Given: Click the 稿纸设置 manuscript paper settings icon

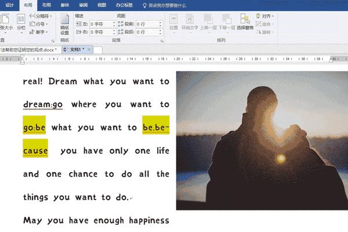Looking at the screenshot, I should pos(64,24).
